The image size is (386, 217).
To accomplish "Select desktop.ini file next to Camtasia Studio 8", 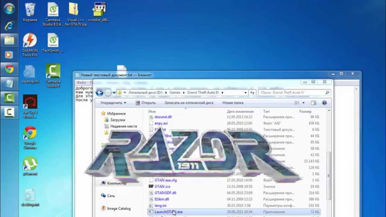I will click(30, 74).
